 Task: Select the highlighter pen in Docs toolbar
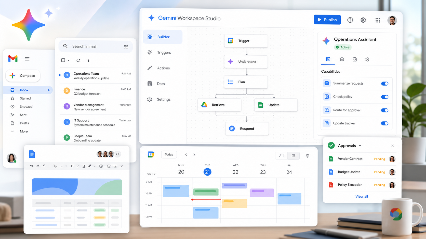pyautogui.click(x=89, y=166)
